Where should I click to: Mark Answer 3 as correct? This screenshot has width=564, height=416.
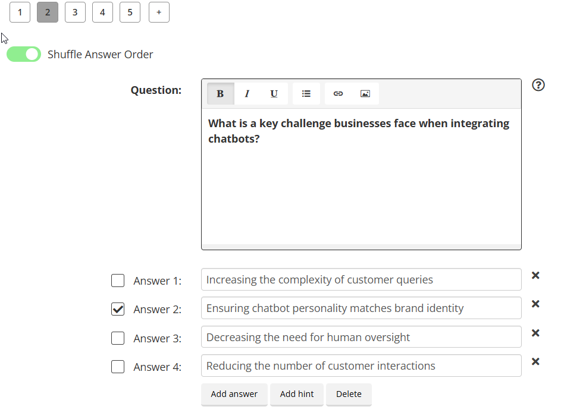[x=118, y=338]
